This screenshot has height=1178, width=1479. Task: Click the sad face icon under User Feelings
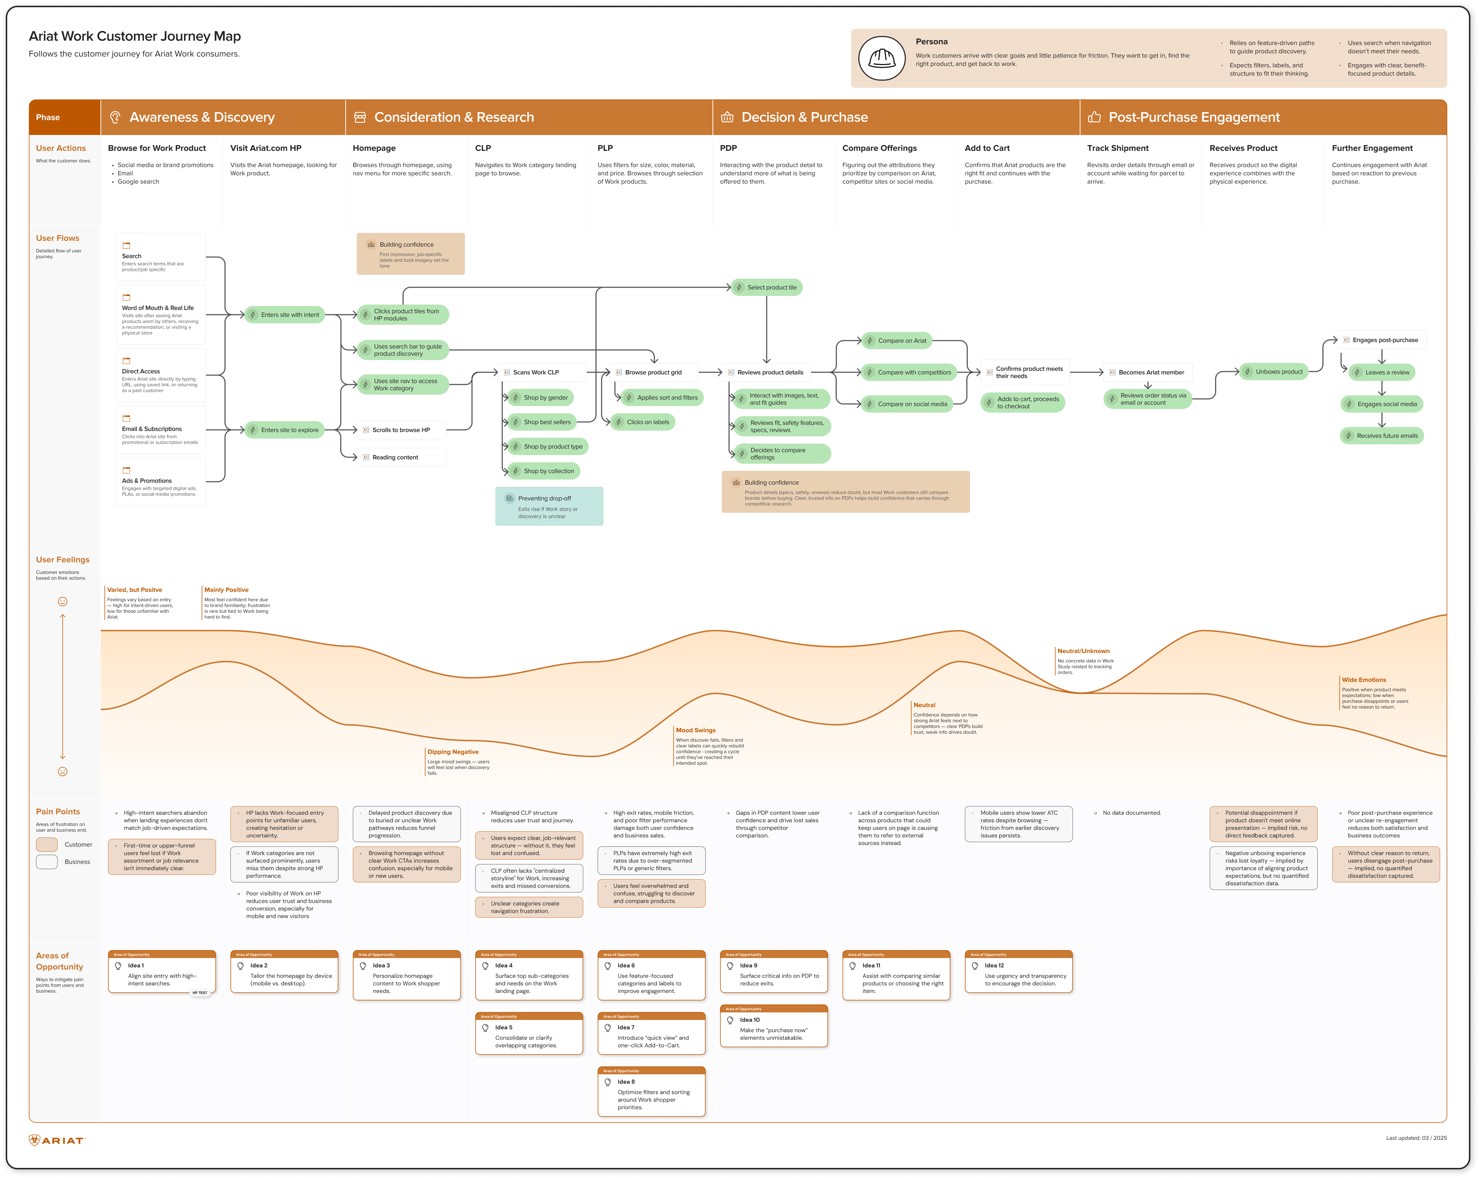(62, 771)
